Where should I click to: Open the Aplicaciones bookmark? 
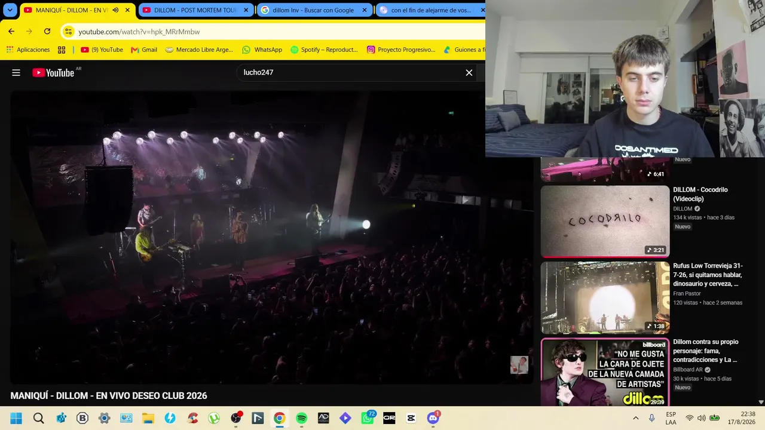click(27, 50)
